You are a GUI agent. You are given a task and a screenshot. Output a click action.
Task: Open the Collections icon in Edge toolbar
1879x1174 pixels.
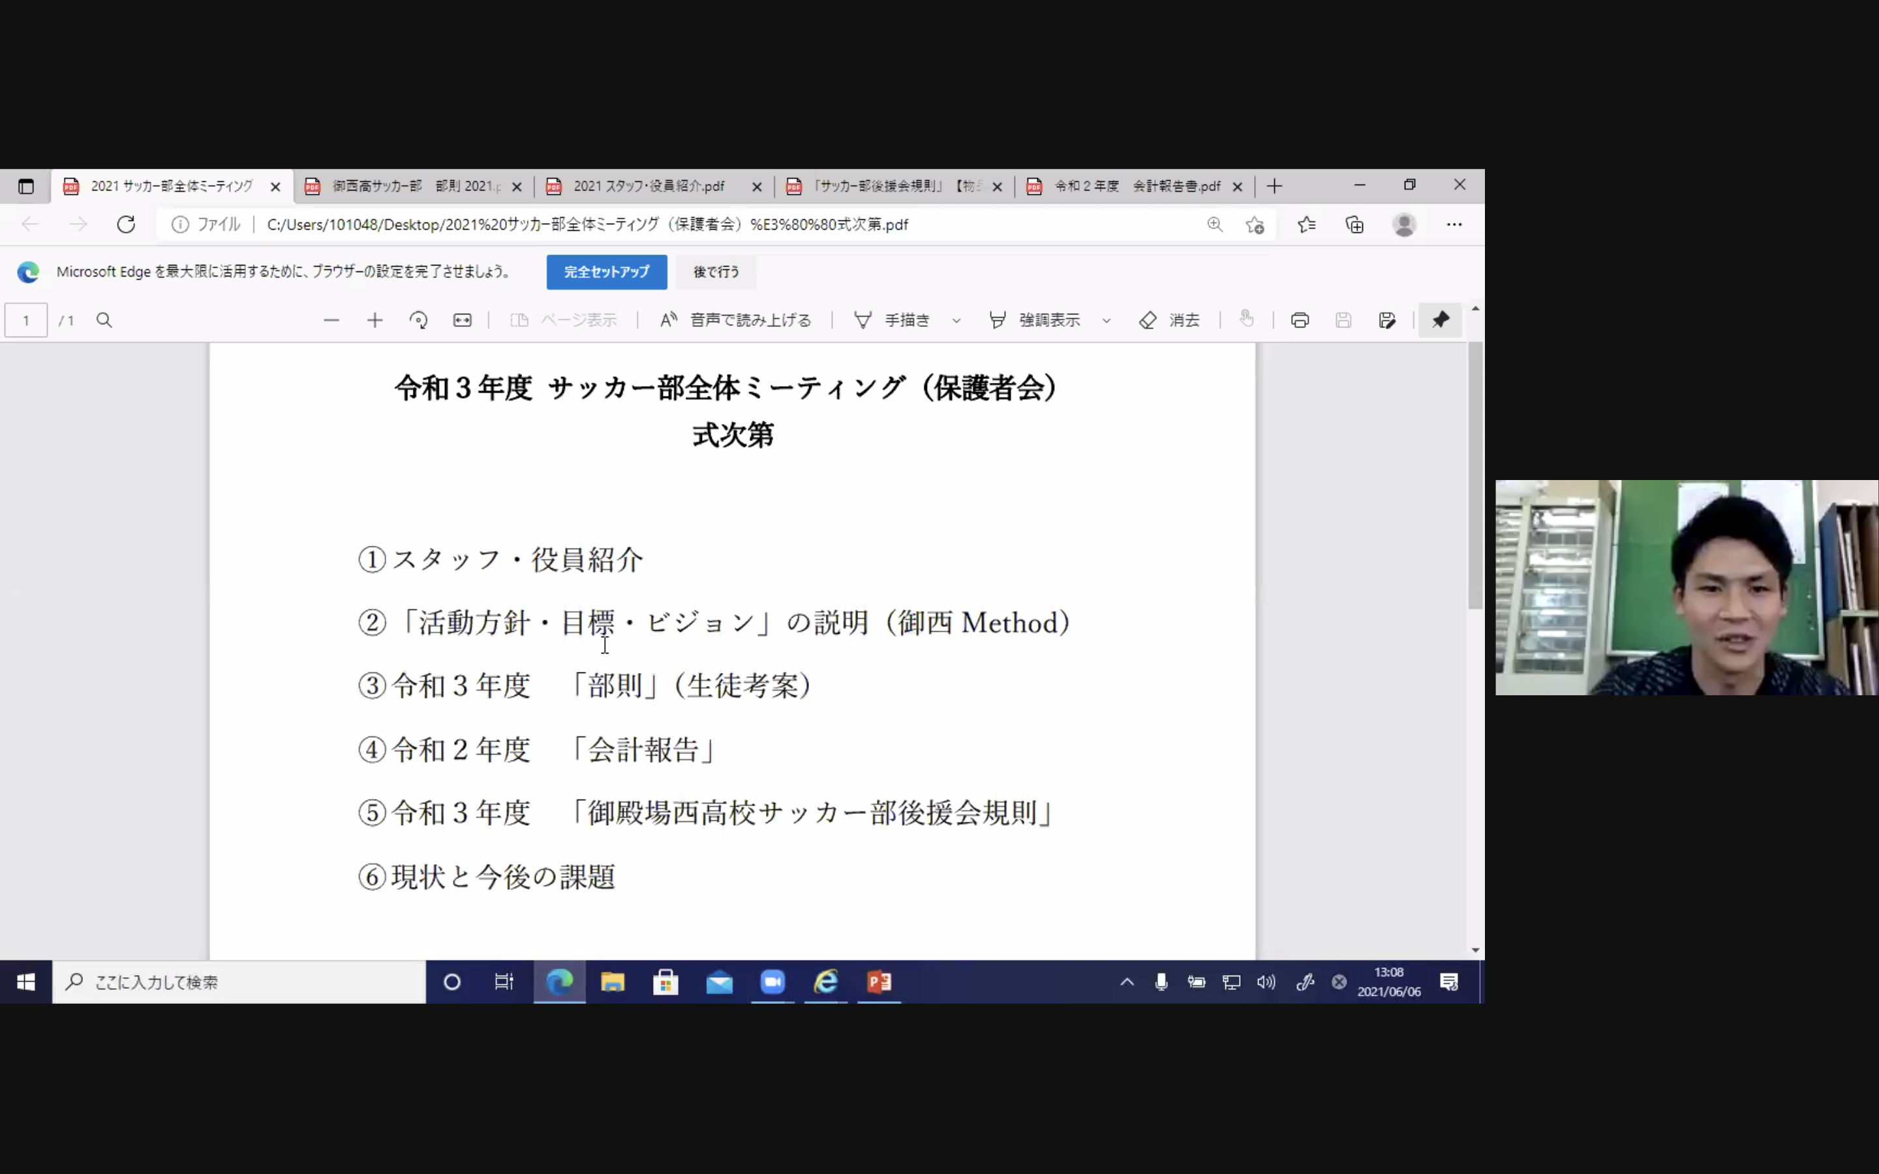click(1354, 225)
